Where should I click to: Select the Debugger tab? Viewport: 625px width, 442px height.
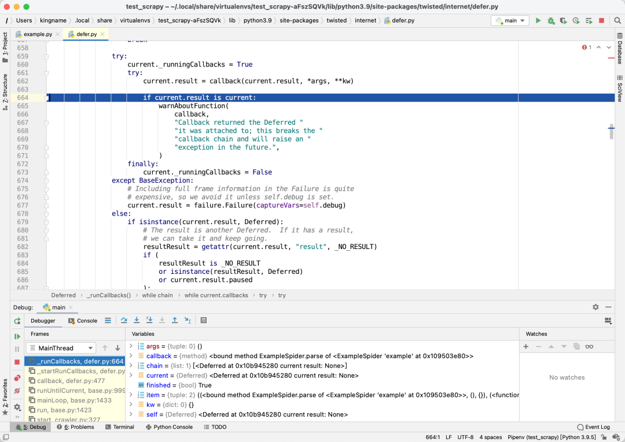[43, 321]
